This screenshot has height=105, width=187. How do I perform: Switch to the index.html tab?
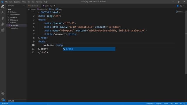(34, 6)
